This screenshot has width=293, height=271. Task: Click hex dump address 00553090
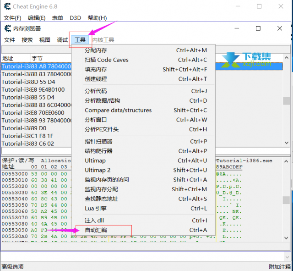[x=15, y=230]
